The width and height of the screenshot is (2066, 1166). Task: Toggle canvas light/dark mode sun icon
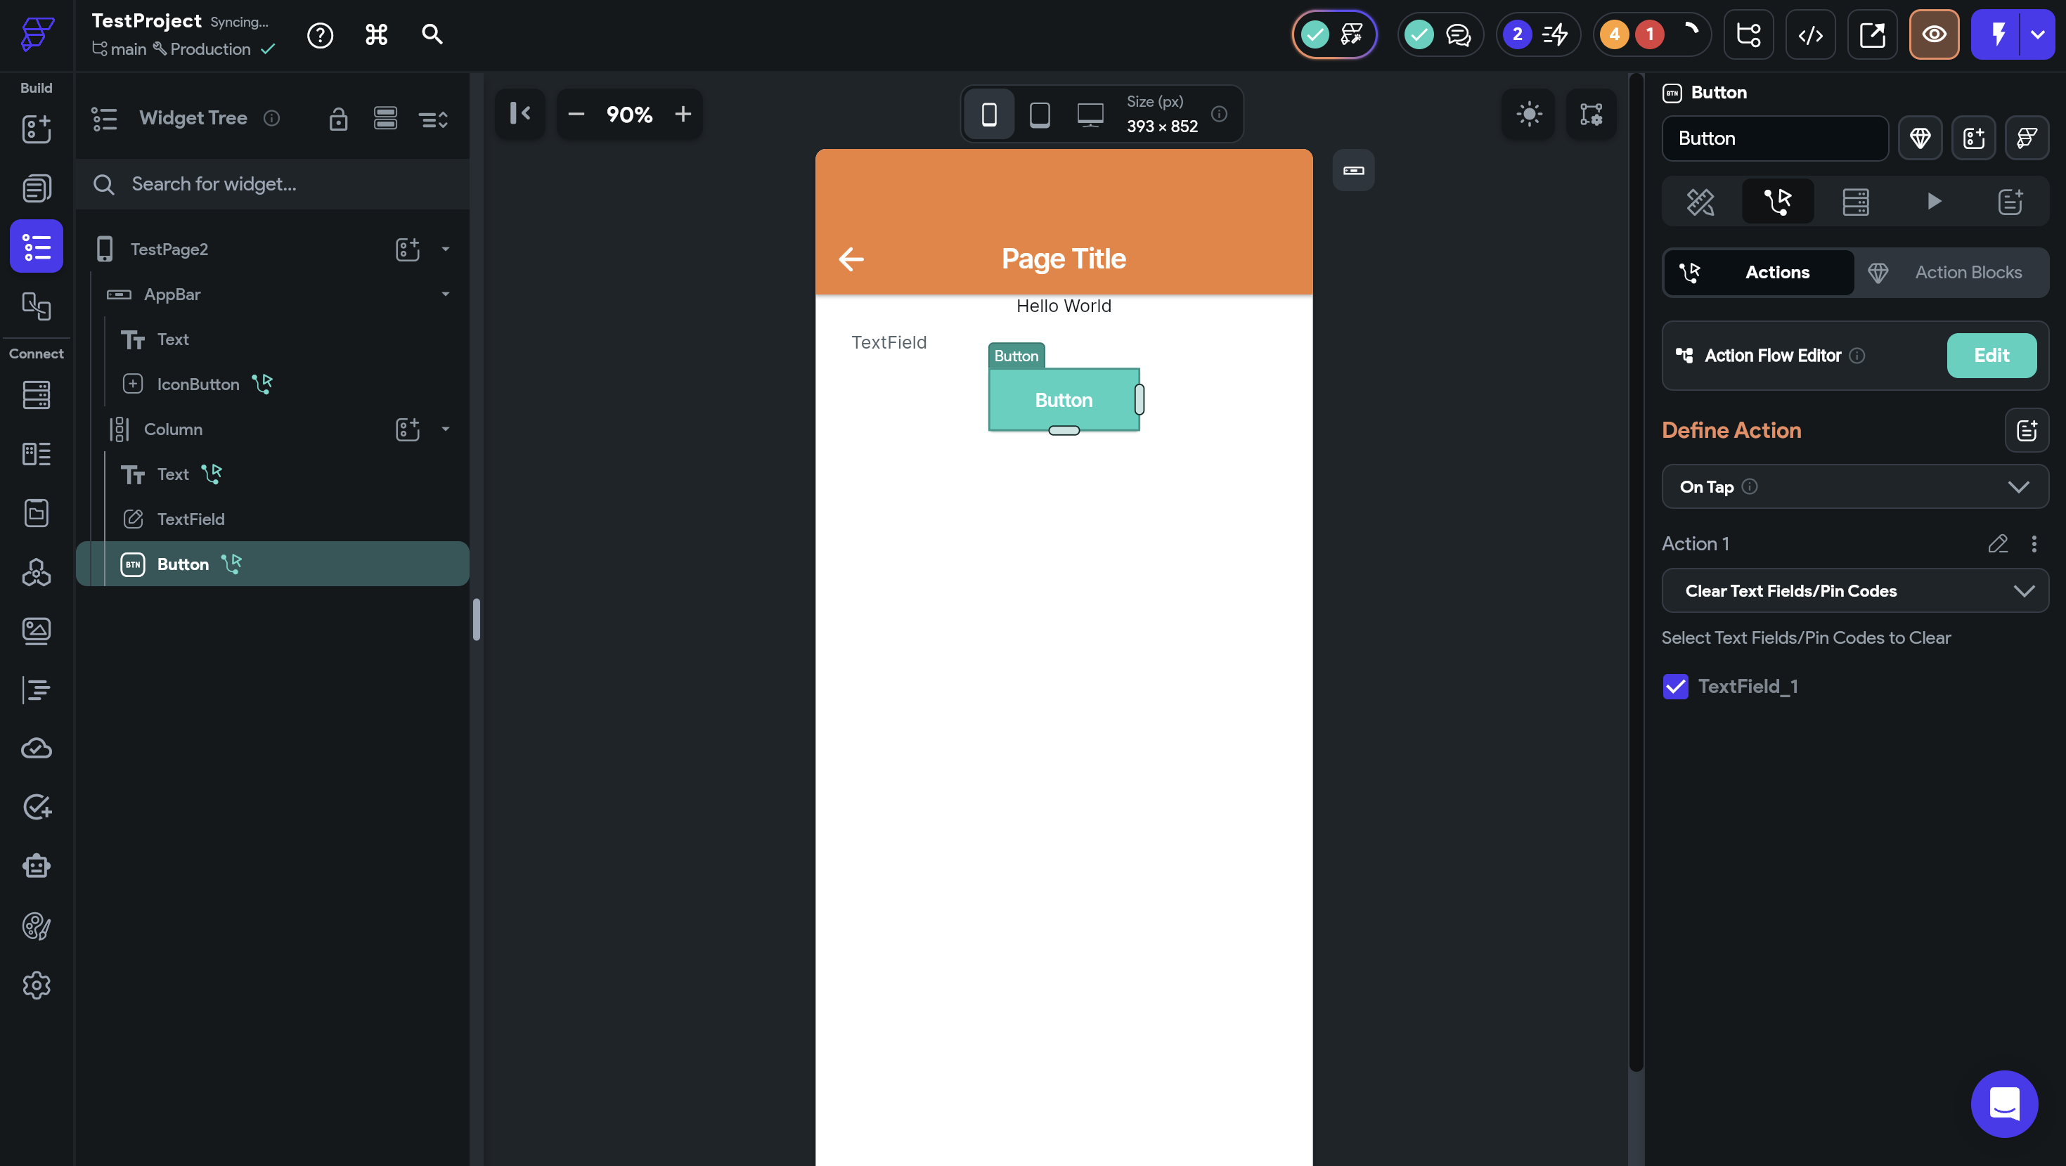pyautogui.click(x=1529, y=114)
